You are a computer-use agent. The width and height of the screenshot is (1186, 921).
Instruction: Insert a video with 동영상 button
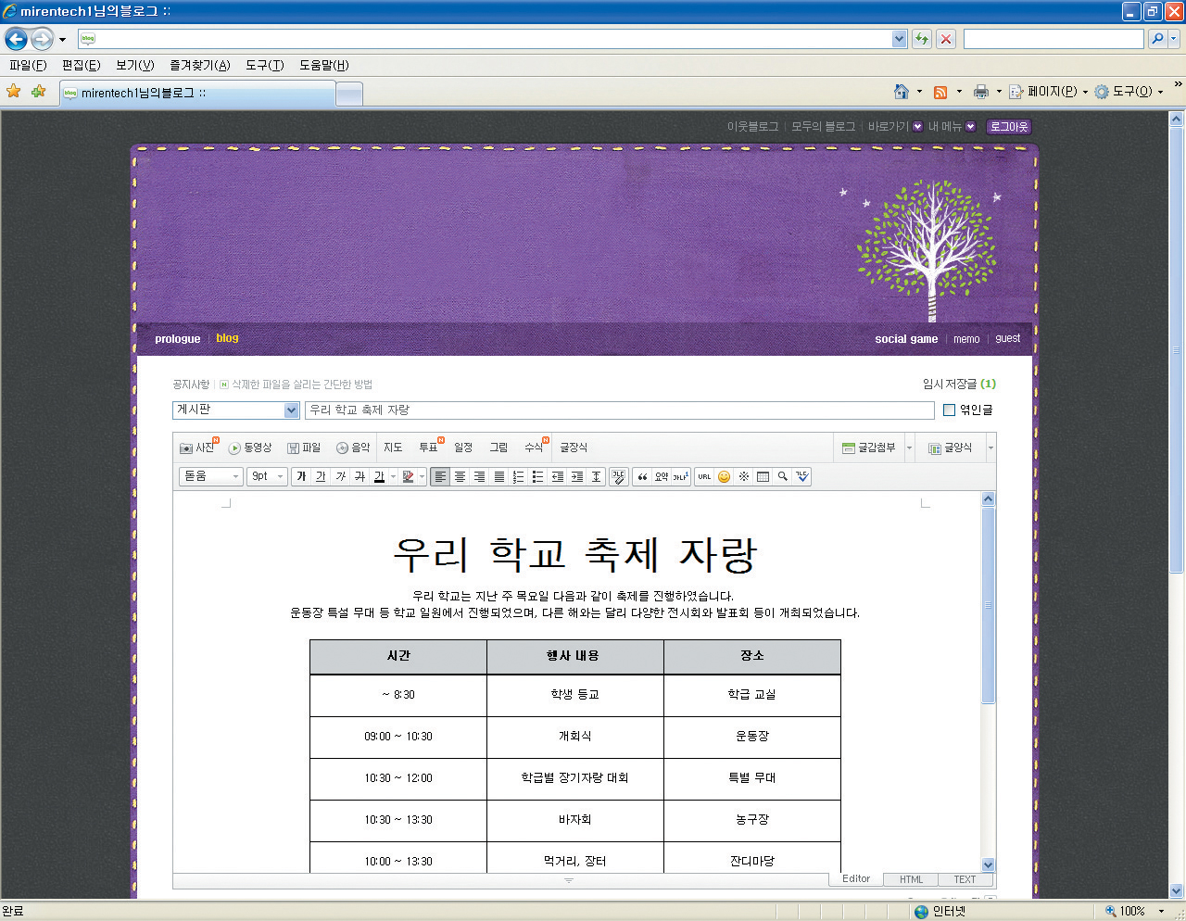pos(250,448)
